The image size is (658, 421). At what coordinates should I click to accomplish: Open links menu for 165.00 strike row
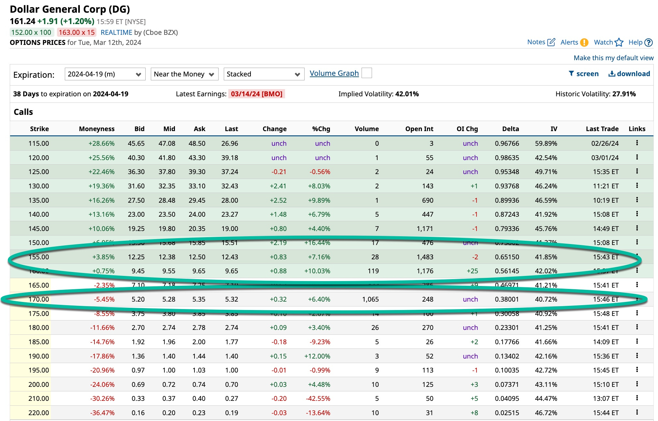tap(637, 285)
